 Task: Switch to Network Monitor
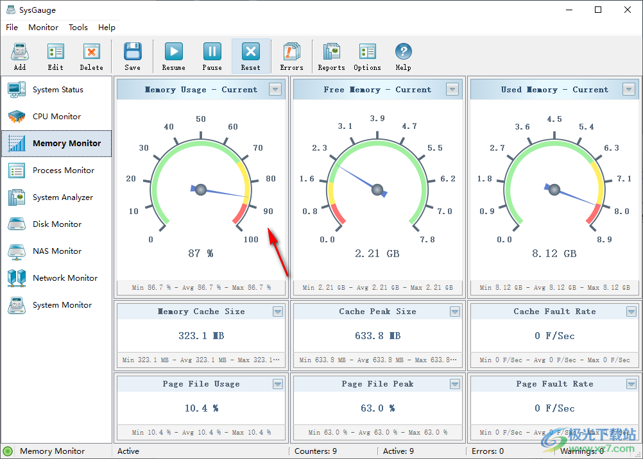click(x=56, y=278)
